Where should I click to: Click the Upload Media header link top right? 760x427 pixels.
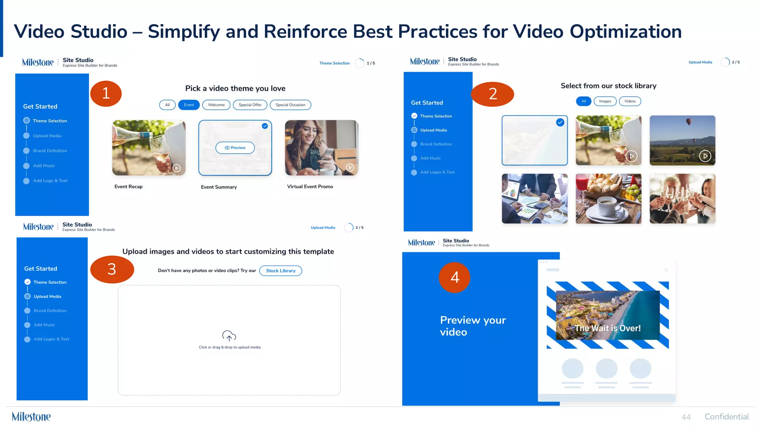point(700,62)
